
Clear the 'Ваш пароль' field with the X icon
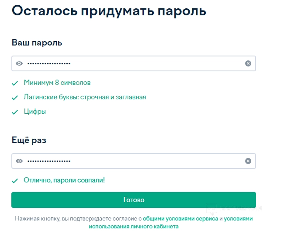click(x=248, y=63)
